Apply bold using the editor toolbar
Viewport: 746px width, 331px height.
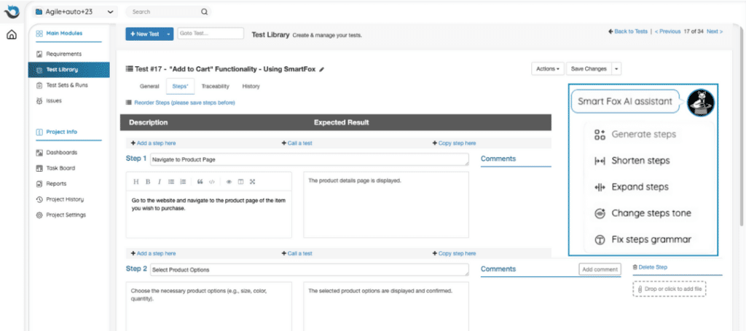coord(148,181)
